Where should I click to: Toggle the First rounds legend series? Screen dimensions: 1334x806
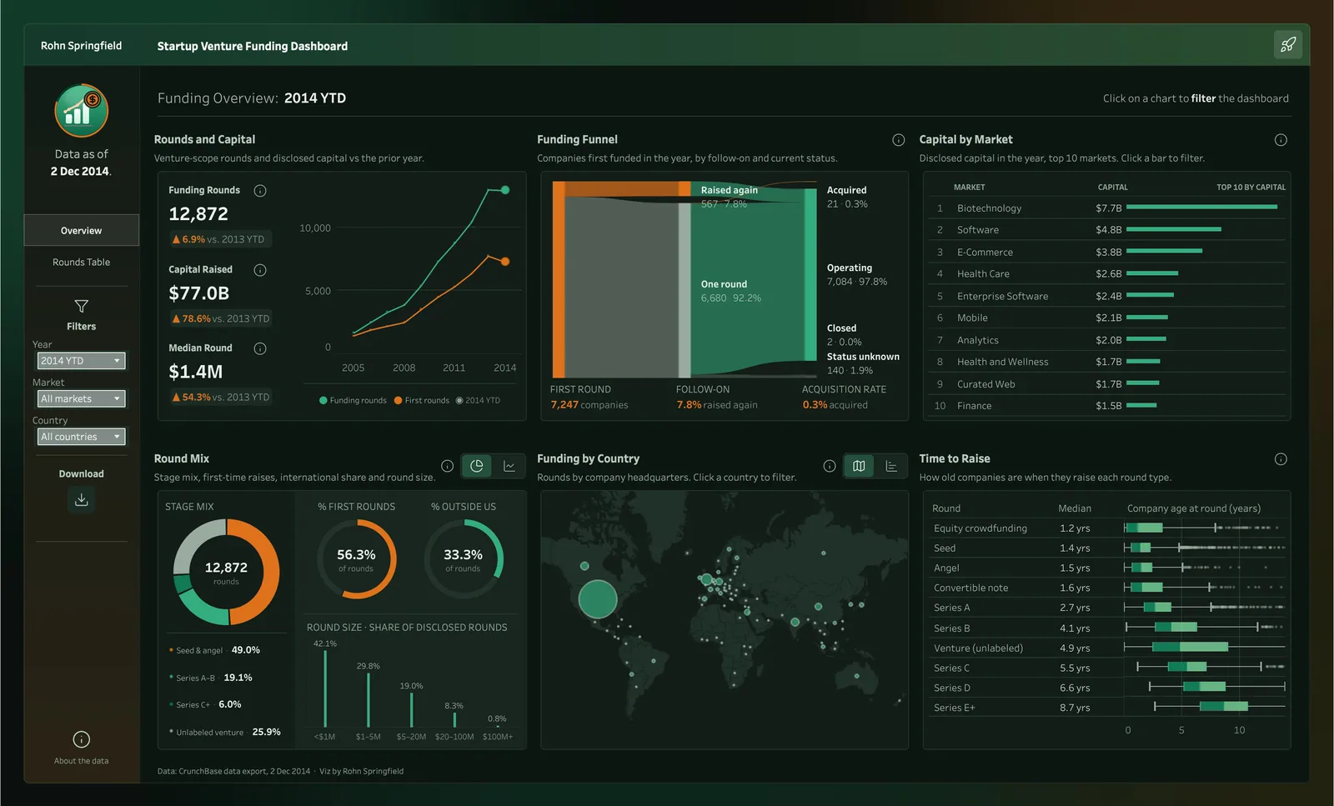[x=421, y=401]
